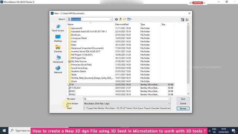Close the New file dialog

[x=189, y=13]
